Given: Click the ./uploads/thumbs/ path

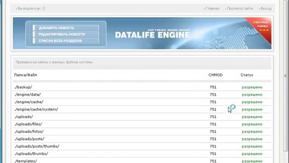Looking at the screenshot, I should click(31, 154).
